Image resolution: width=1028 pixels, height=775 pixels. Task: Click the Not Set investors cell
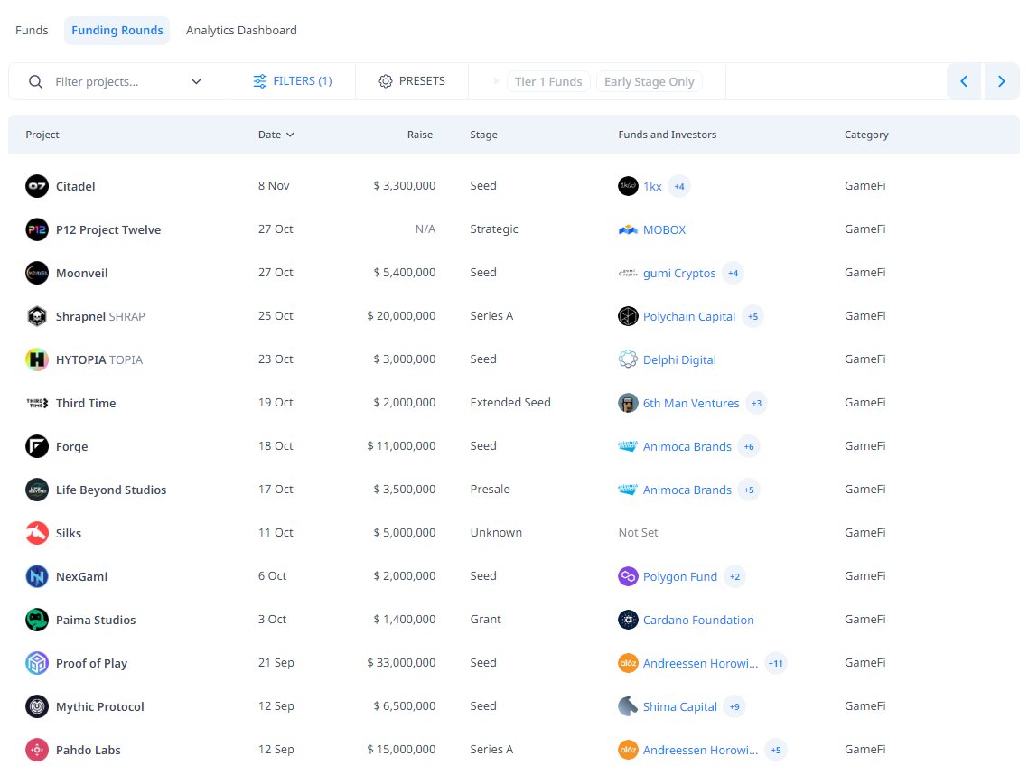click(x=638, y=532)
